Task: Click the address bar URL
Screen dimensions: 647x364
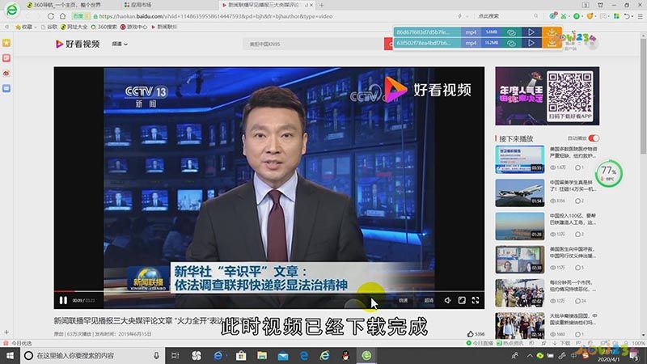Action: [x=216, y=16]
